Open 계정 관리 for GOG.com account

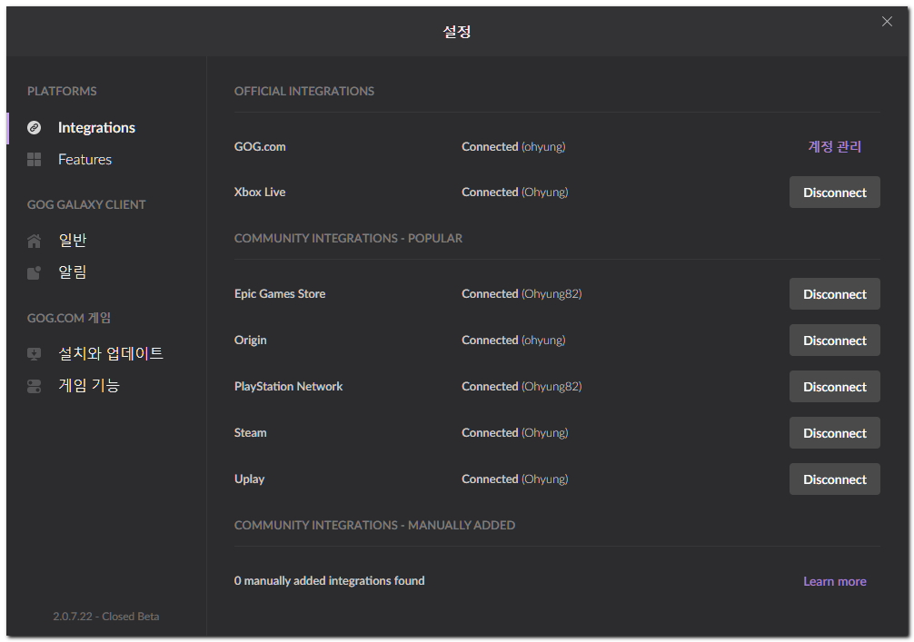[x=835, y=146]
